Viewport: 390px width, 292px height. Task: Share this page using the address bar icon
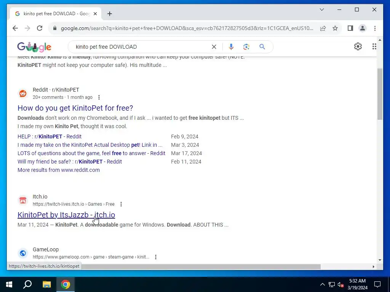(x=323, y=28)
